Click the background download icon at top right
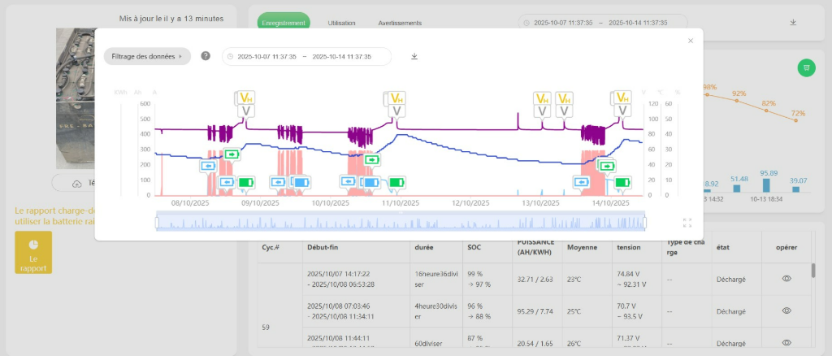The width and height of the screenshot is (832, 356). [793, 23]
